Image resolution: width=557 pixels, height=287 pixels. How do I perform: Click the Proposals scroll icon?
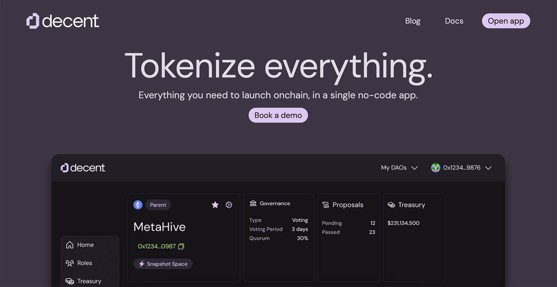[x=325, y=205]
